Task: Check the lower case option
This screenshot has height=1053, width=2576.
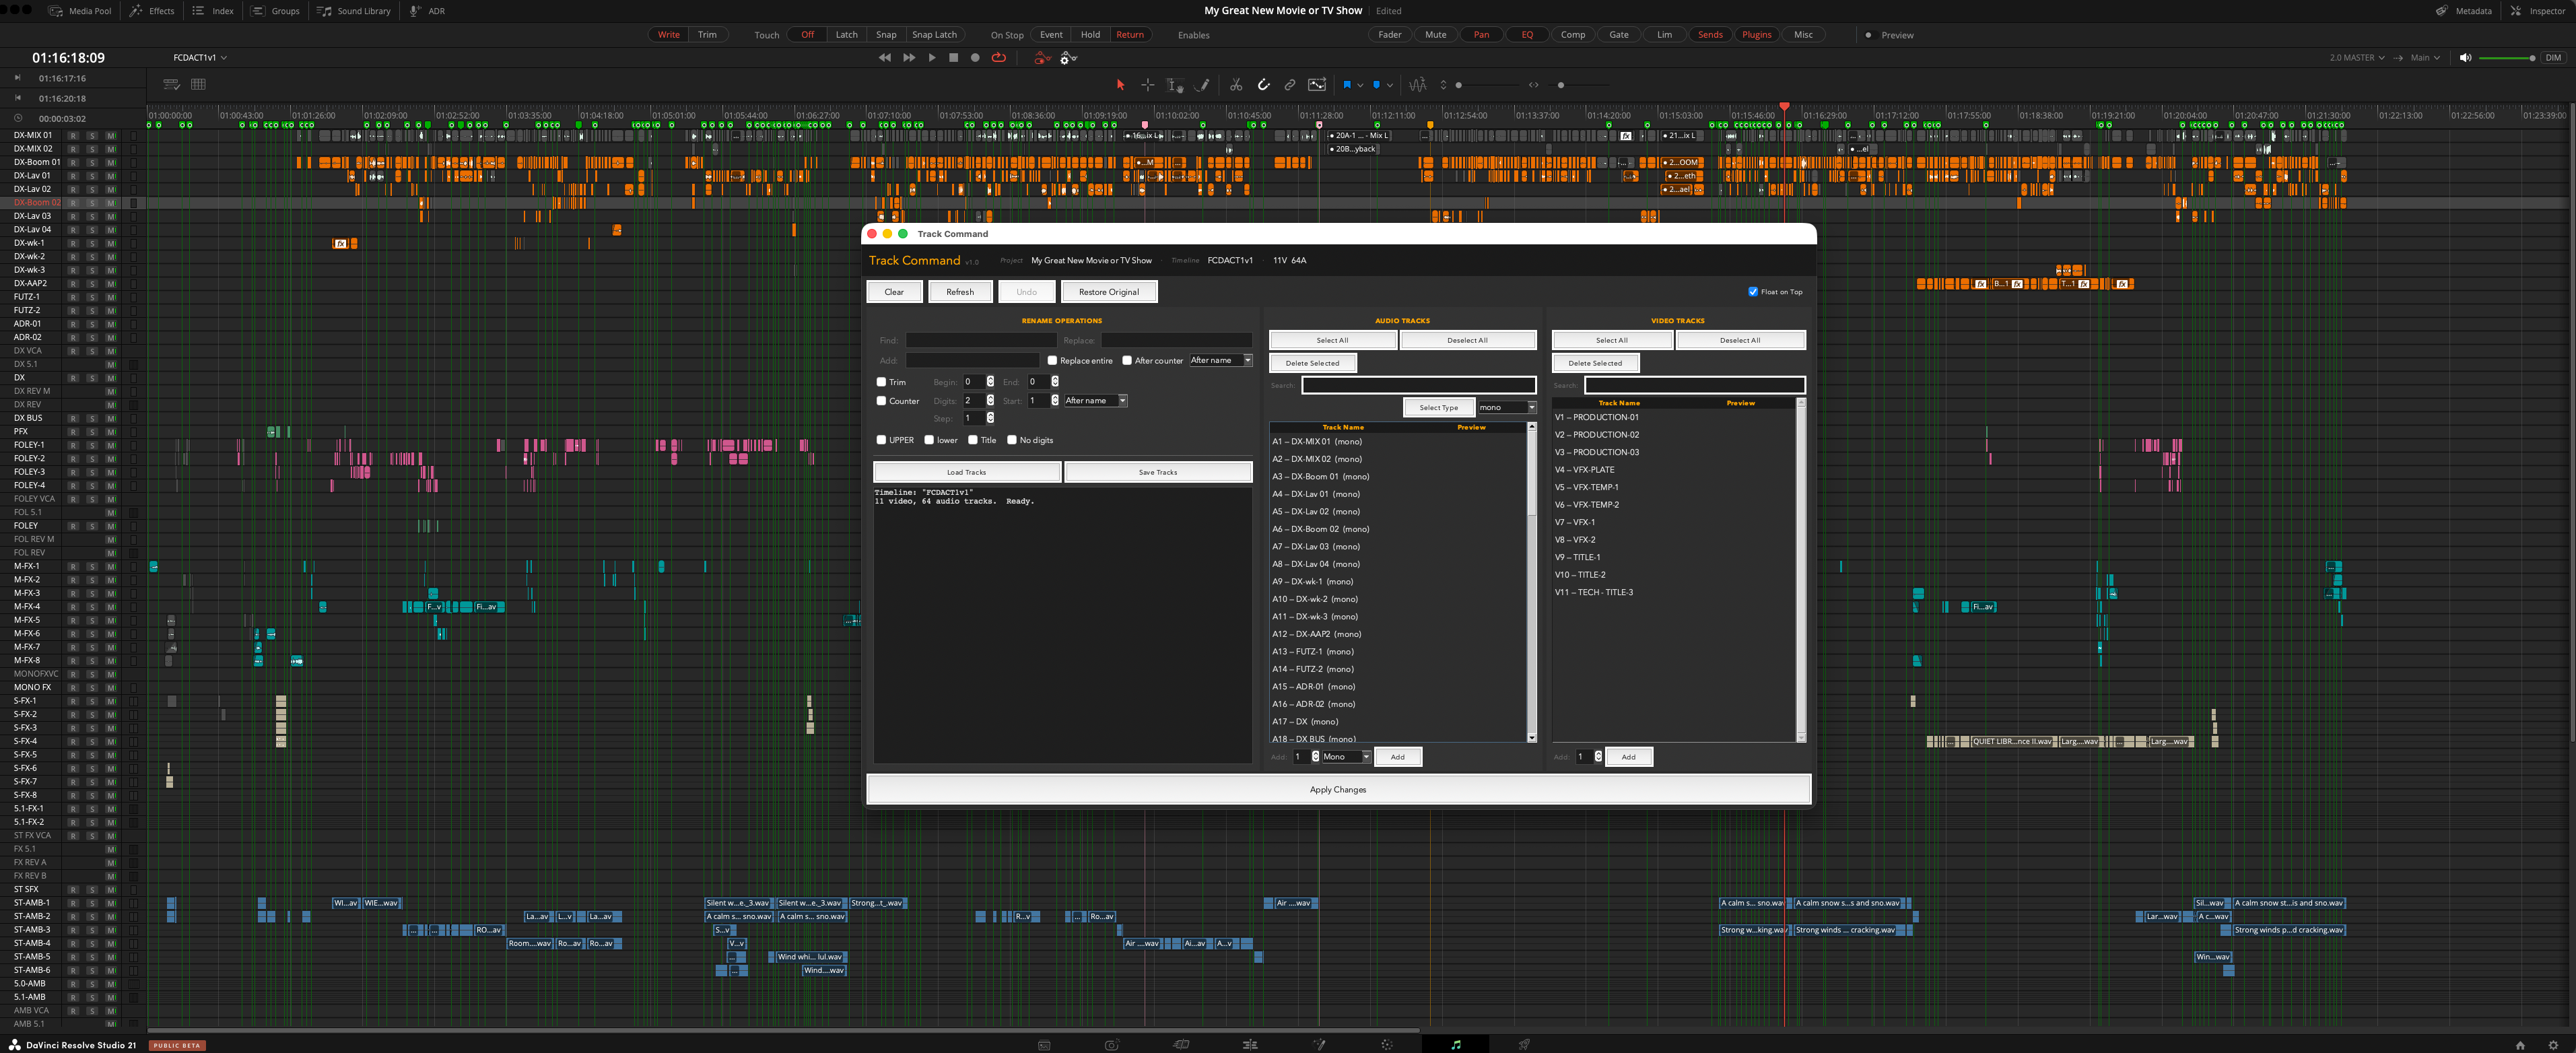Action: pyautogui.click(x=929, y=440)
